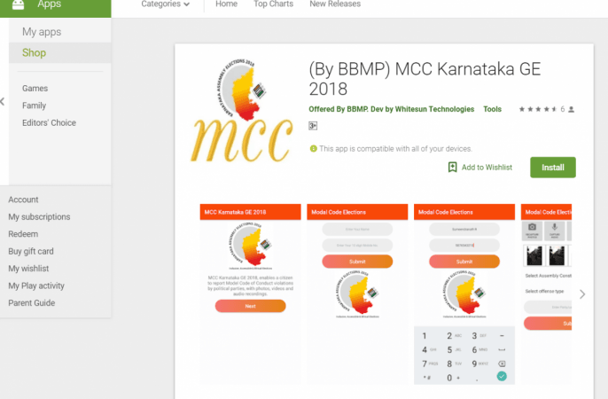
Task: Click Buy gift card
Action: [31, 251]
